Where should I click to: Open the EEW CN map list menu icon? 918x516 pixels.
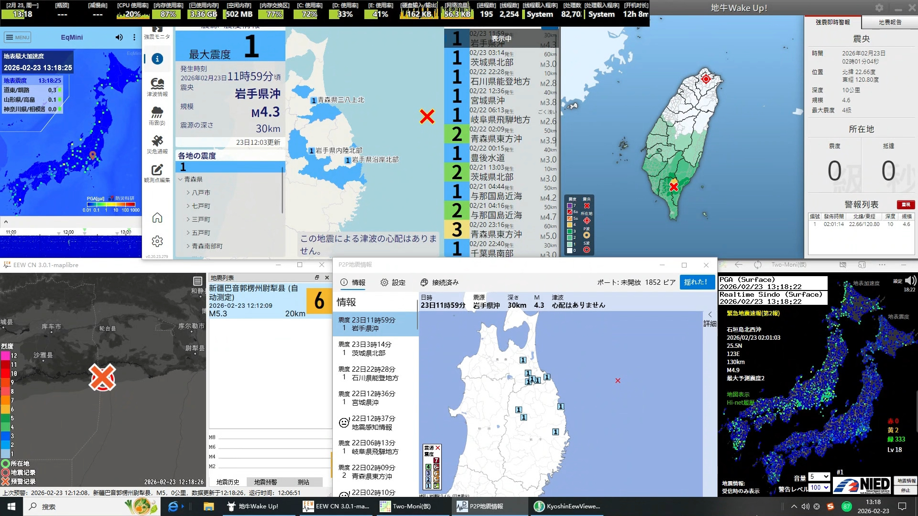click(197, 281)
